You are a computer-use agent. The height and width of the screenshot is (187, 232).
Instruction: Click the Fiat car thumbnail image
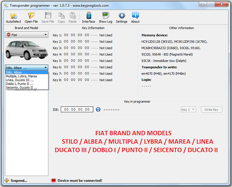[x=27, y=50]
